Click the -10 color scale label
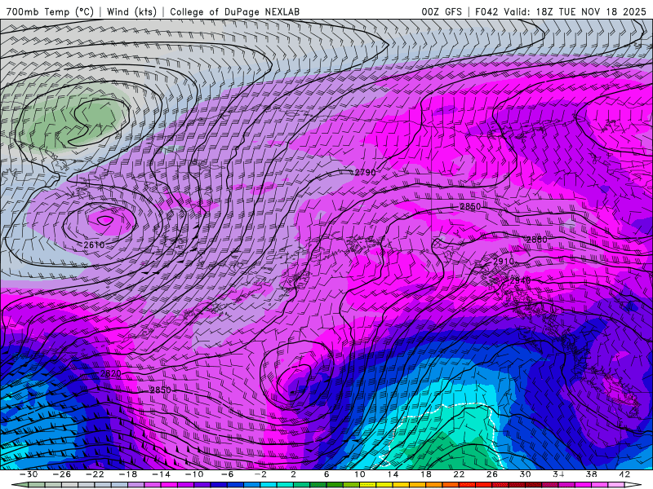653x489 pixels. tap(193, 474)
